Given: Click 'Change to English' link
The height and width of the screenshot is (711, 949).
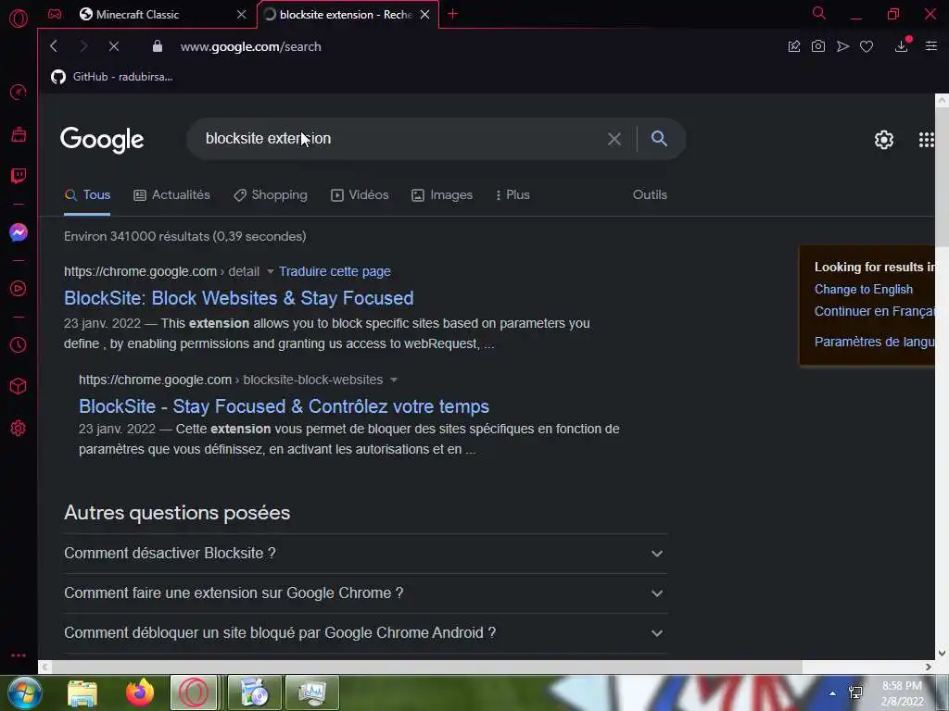Looking at the screenshot, I should pos(863,289).
